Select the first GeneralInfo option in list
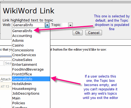 point(31,31)
